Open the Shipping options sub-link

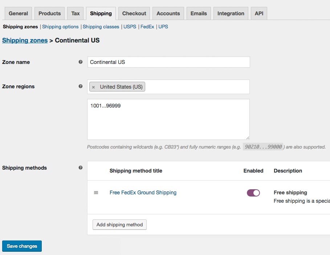[x=60, y=27]
